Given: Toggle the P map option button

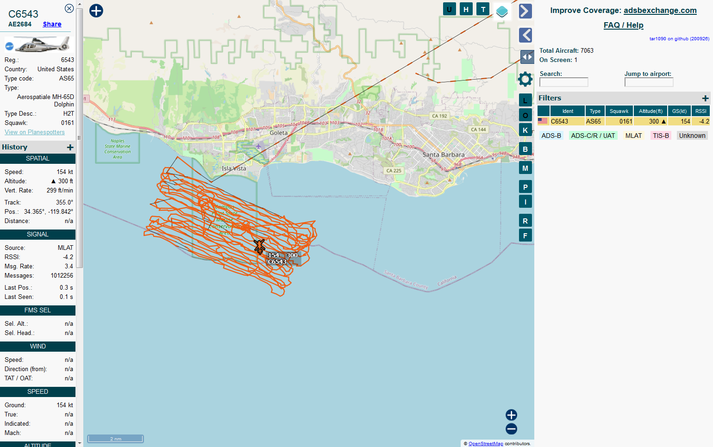Looking at the screenshot, I should coord(525,187).
